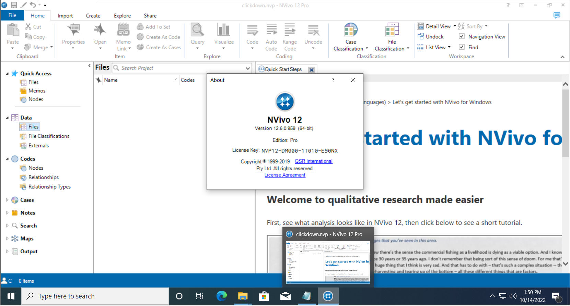This screenshot has height=306, width=570.
Task: Click the Visualize chart icon
Action: (x=224, y=30)
